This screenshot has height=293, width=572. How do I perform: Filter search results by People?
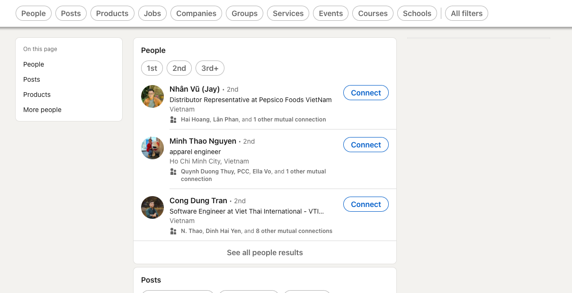[34, 13]
